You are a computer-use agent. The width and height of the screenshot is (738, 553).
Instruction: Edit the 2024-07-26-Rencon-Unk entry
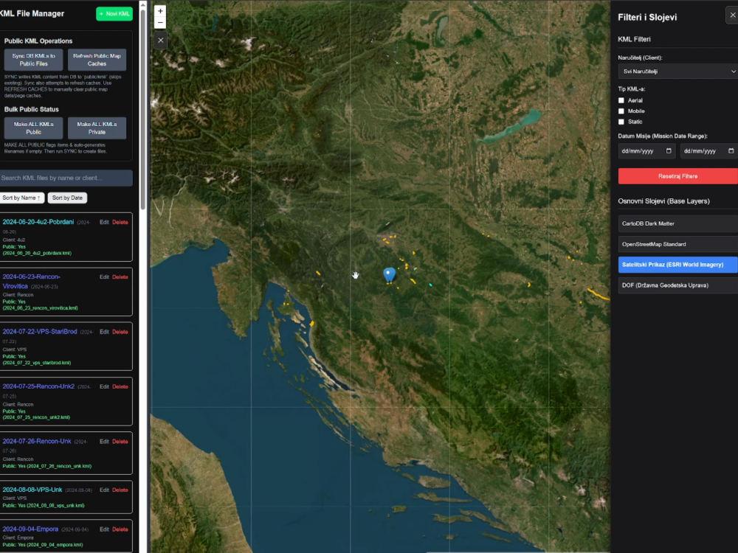click(104, 442)
